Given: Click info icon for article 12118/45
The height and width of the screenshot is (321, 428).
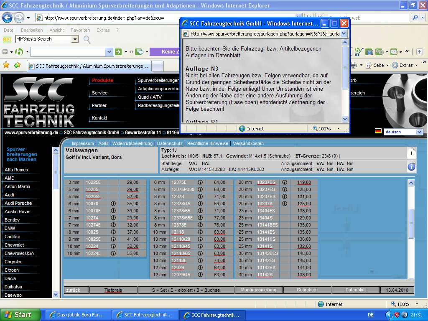Looking at the screenshot, I should 200,246.
